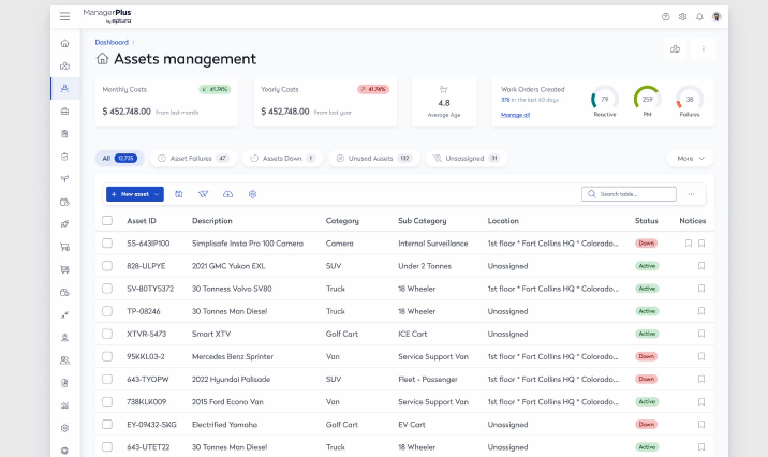Check the checkbox for asset SS-643IP100
Screen dimensions: 768x457
click(107, 243)
